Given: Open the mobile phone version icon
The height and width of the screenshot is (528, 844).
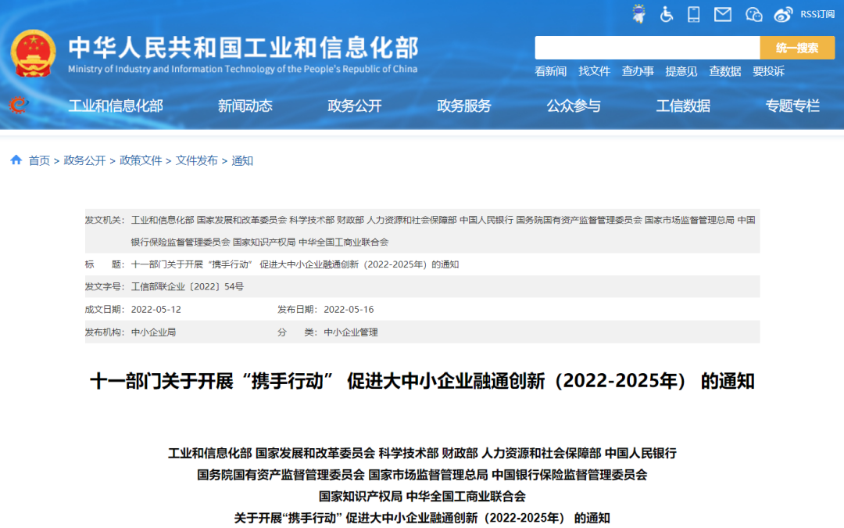Looking at the screenshot, I should [x=693, y=14].
